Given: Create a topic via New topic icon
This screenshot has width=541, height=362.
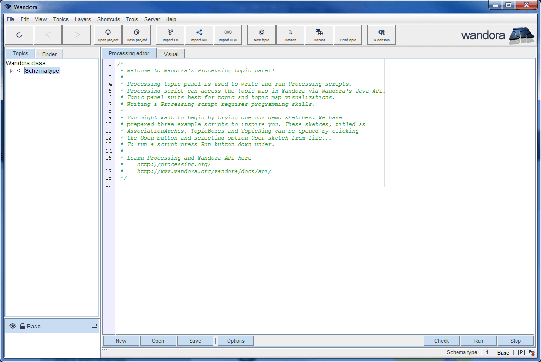Looking at the screenshot, I should (261, 34).
